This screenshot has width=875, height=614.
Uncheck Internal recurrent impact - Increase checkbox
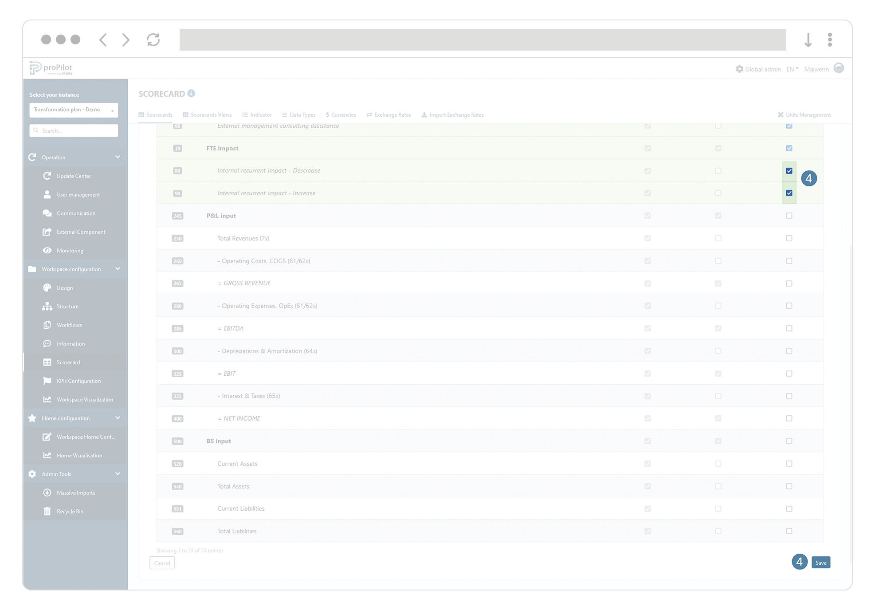(789, 193)
